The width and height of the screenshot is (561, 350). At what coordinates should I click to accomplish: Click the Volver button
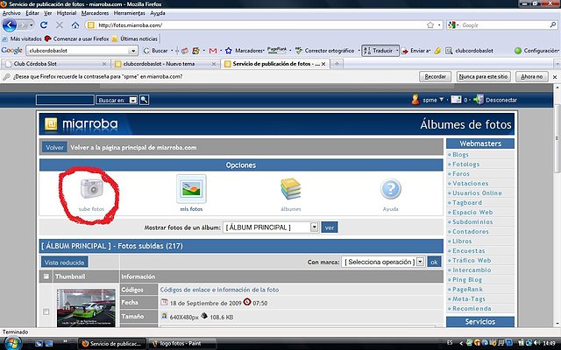tap(54, 147)
